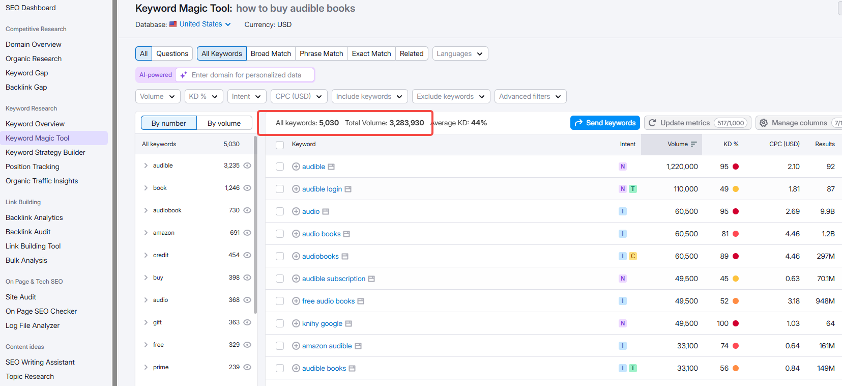
Task: Switch to the Phrase Match tab
Action: [321, 53]
